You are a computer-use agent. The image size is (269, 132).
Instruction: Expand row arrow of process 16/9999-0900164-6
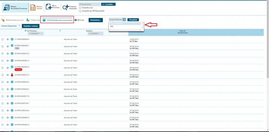[7, 111]
